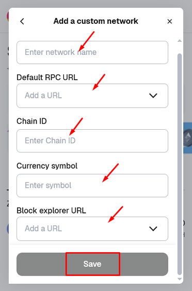The image size is (192, 291).
Task: Expand the chevron in Block explorer URL
Action: (153, 228)
